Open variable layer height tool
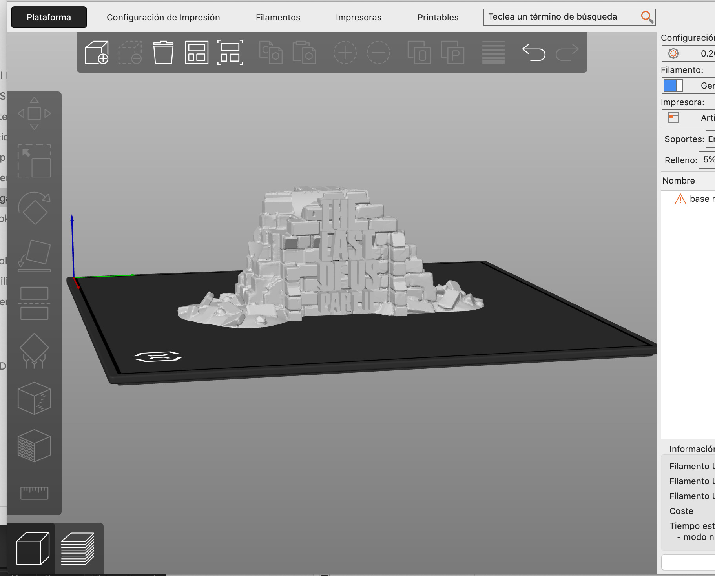This screenshot has height=576, width=715. (x=493, y=52)
